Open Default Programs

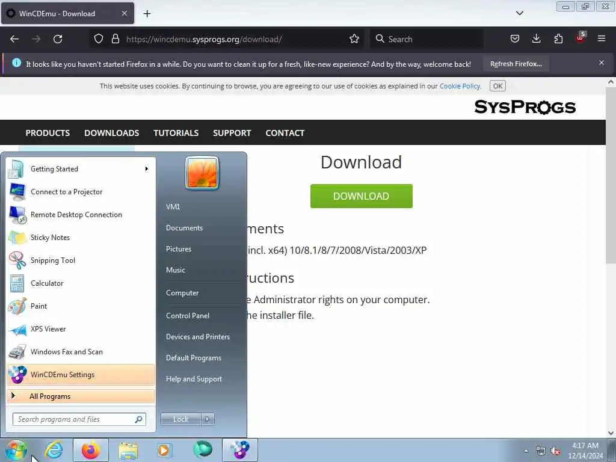193,358
